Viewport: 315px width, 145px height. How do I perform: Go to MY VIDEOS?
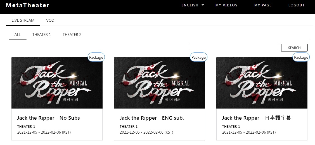226,5
